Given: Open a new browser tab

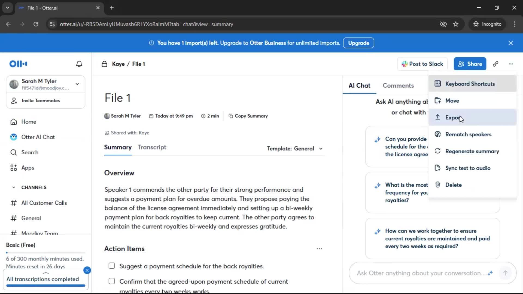Looking at the screenshot, I should pyautogui.click(x=112, y=8).
